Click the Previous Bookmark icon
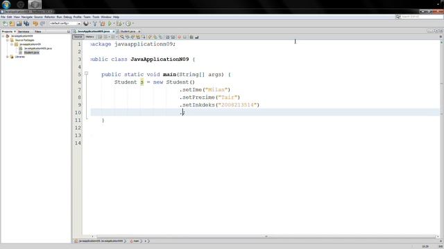444x249 pixels. [x=150, y=37]
